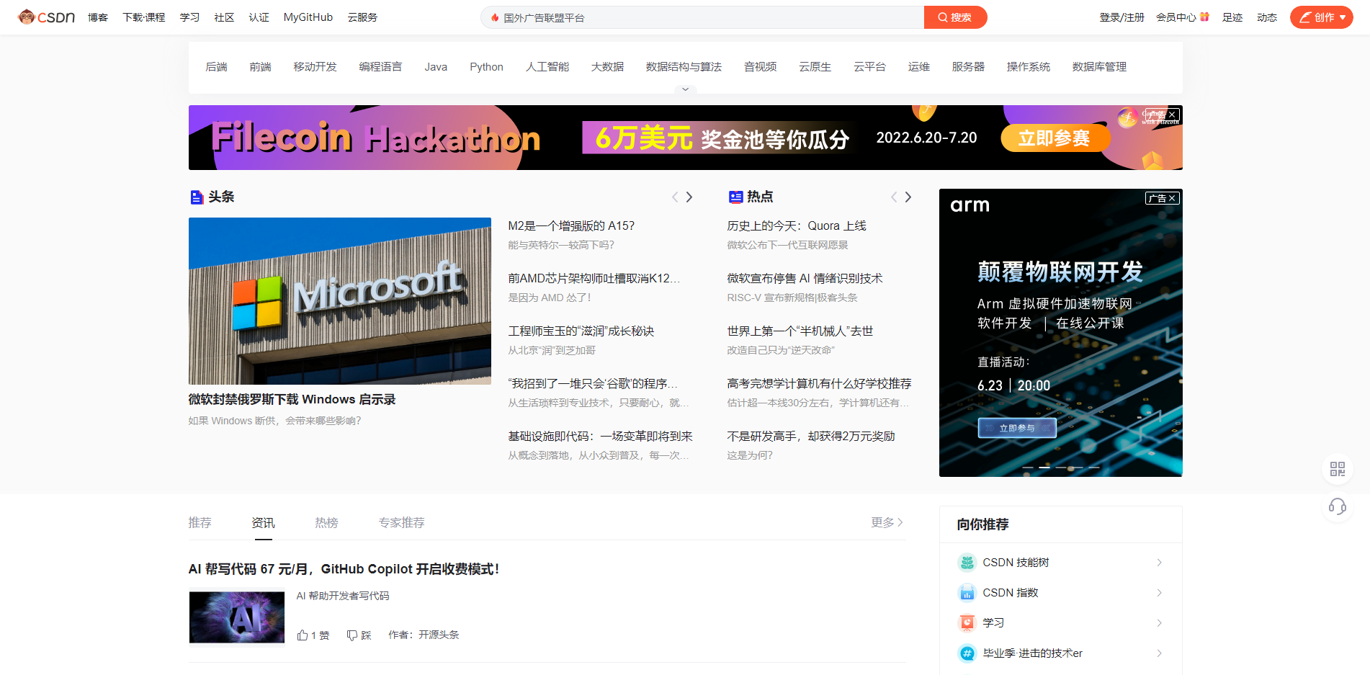Viewport: 1370px width, 675px height.
Task: Click 更多 to see more articles
Action: (x=887, y=522)
